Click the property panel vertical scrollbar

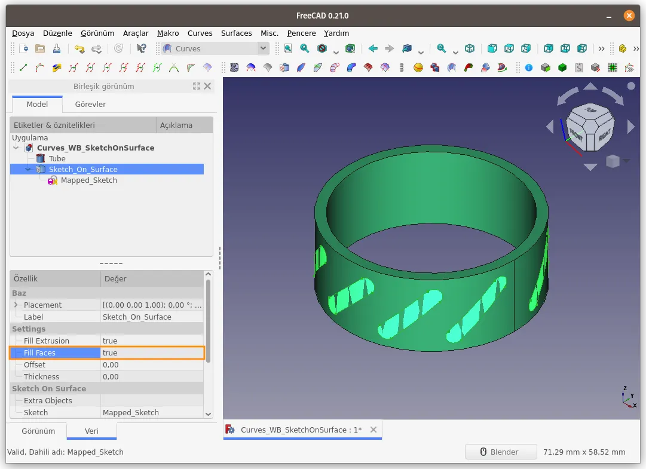pos(208,321)
